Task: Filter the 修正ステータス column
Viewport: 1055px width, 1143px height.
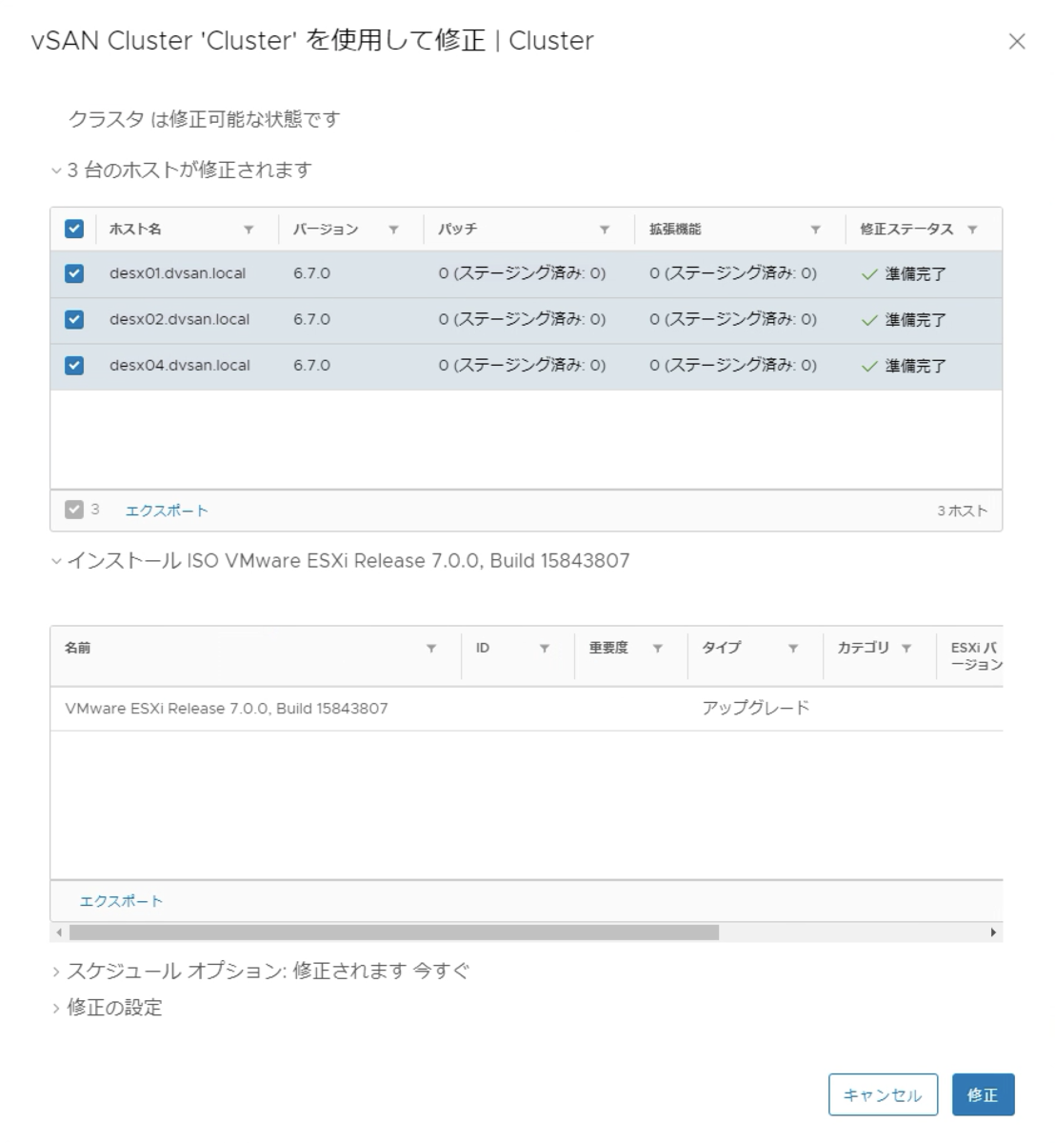Action: (972, 230)
